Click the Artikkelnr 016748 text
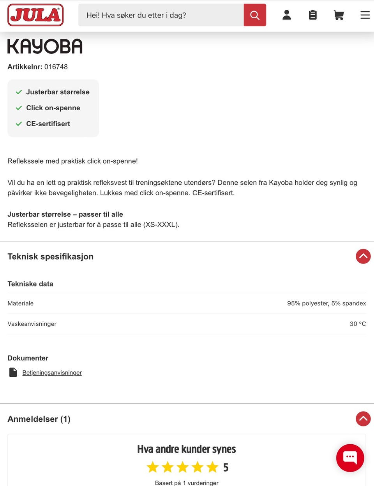 (x=38, y=67)
